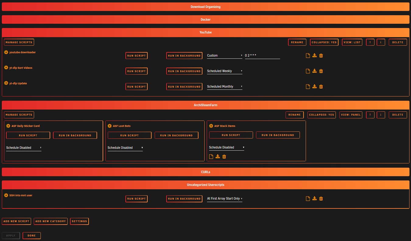The image size is (411, 241).
Task: Move YouTube category up with arrow button
Action: (370, 42)
